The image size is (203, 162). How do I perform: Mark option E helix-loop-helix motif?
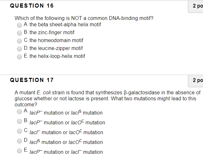click(x=19, y=57)
